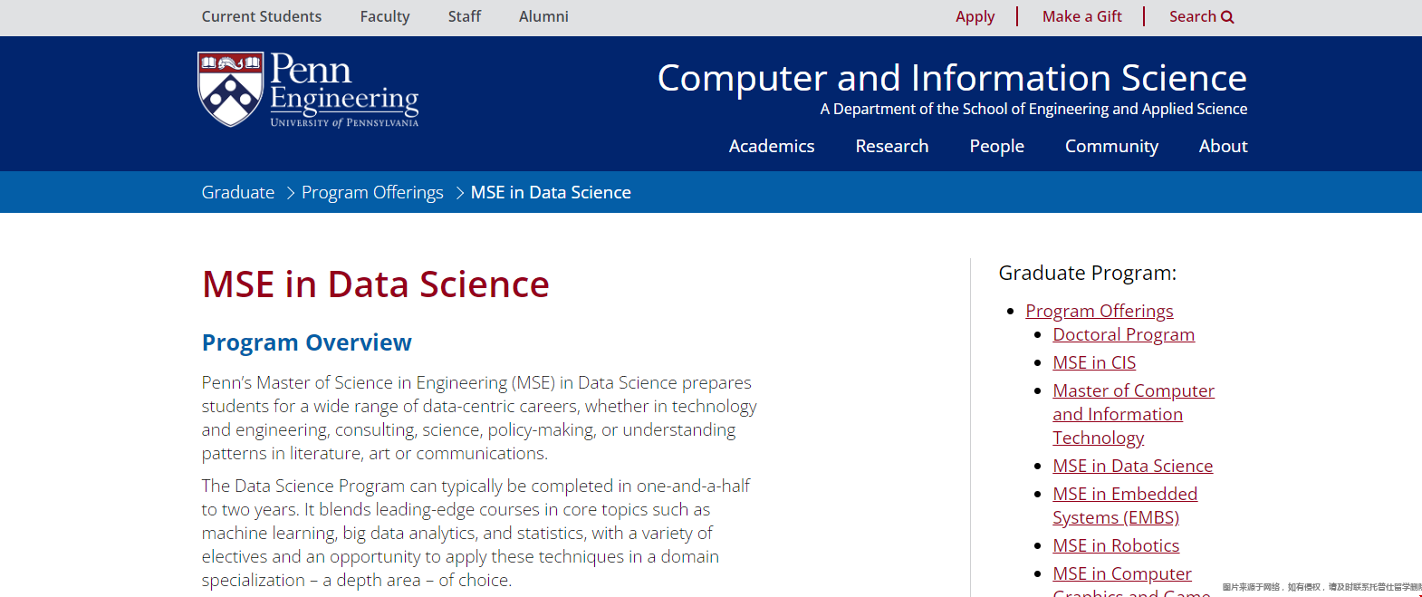
Task: Open the Community navigation item
Action: [x=1111, y=147]
